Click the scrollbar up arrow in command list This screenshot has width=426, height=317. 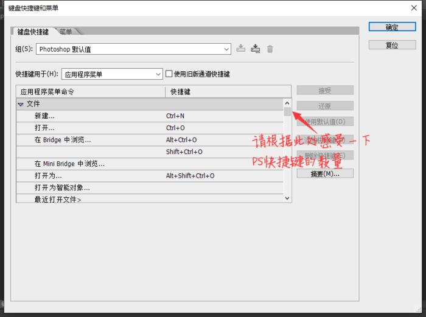tap(287, 103)
